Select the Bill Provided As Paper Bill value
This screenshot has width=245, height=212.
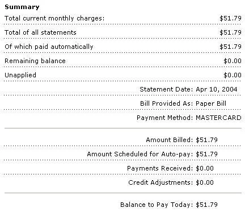[211, 103]
